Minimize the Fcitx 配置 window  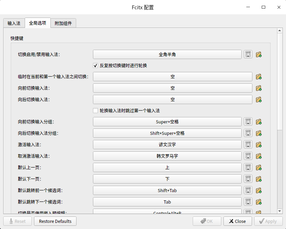pos(248,7)
